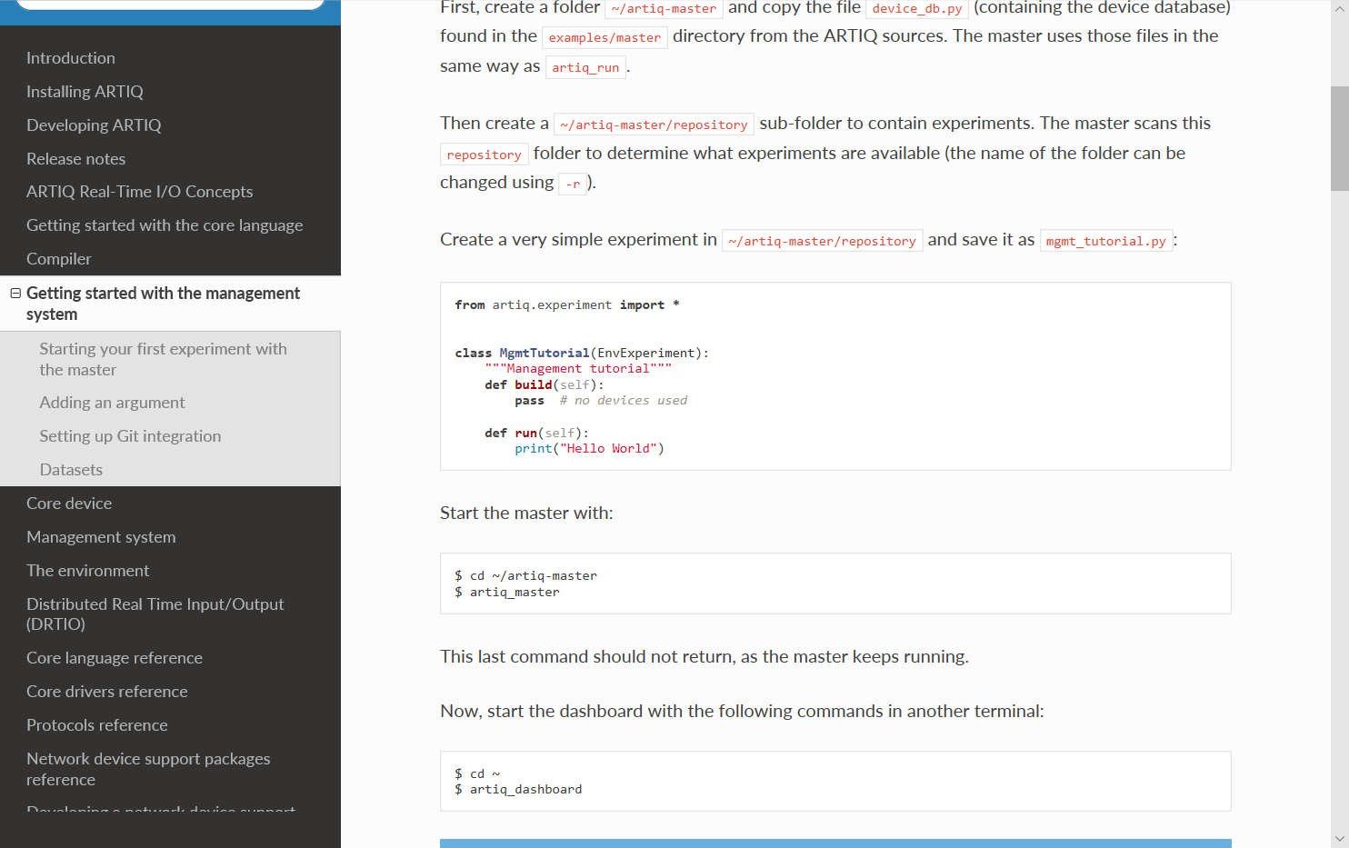
Task: Open Getting started with the core language
Action: click(165, 224)
